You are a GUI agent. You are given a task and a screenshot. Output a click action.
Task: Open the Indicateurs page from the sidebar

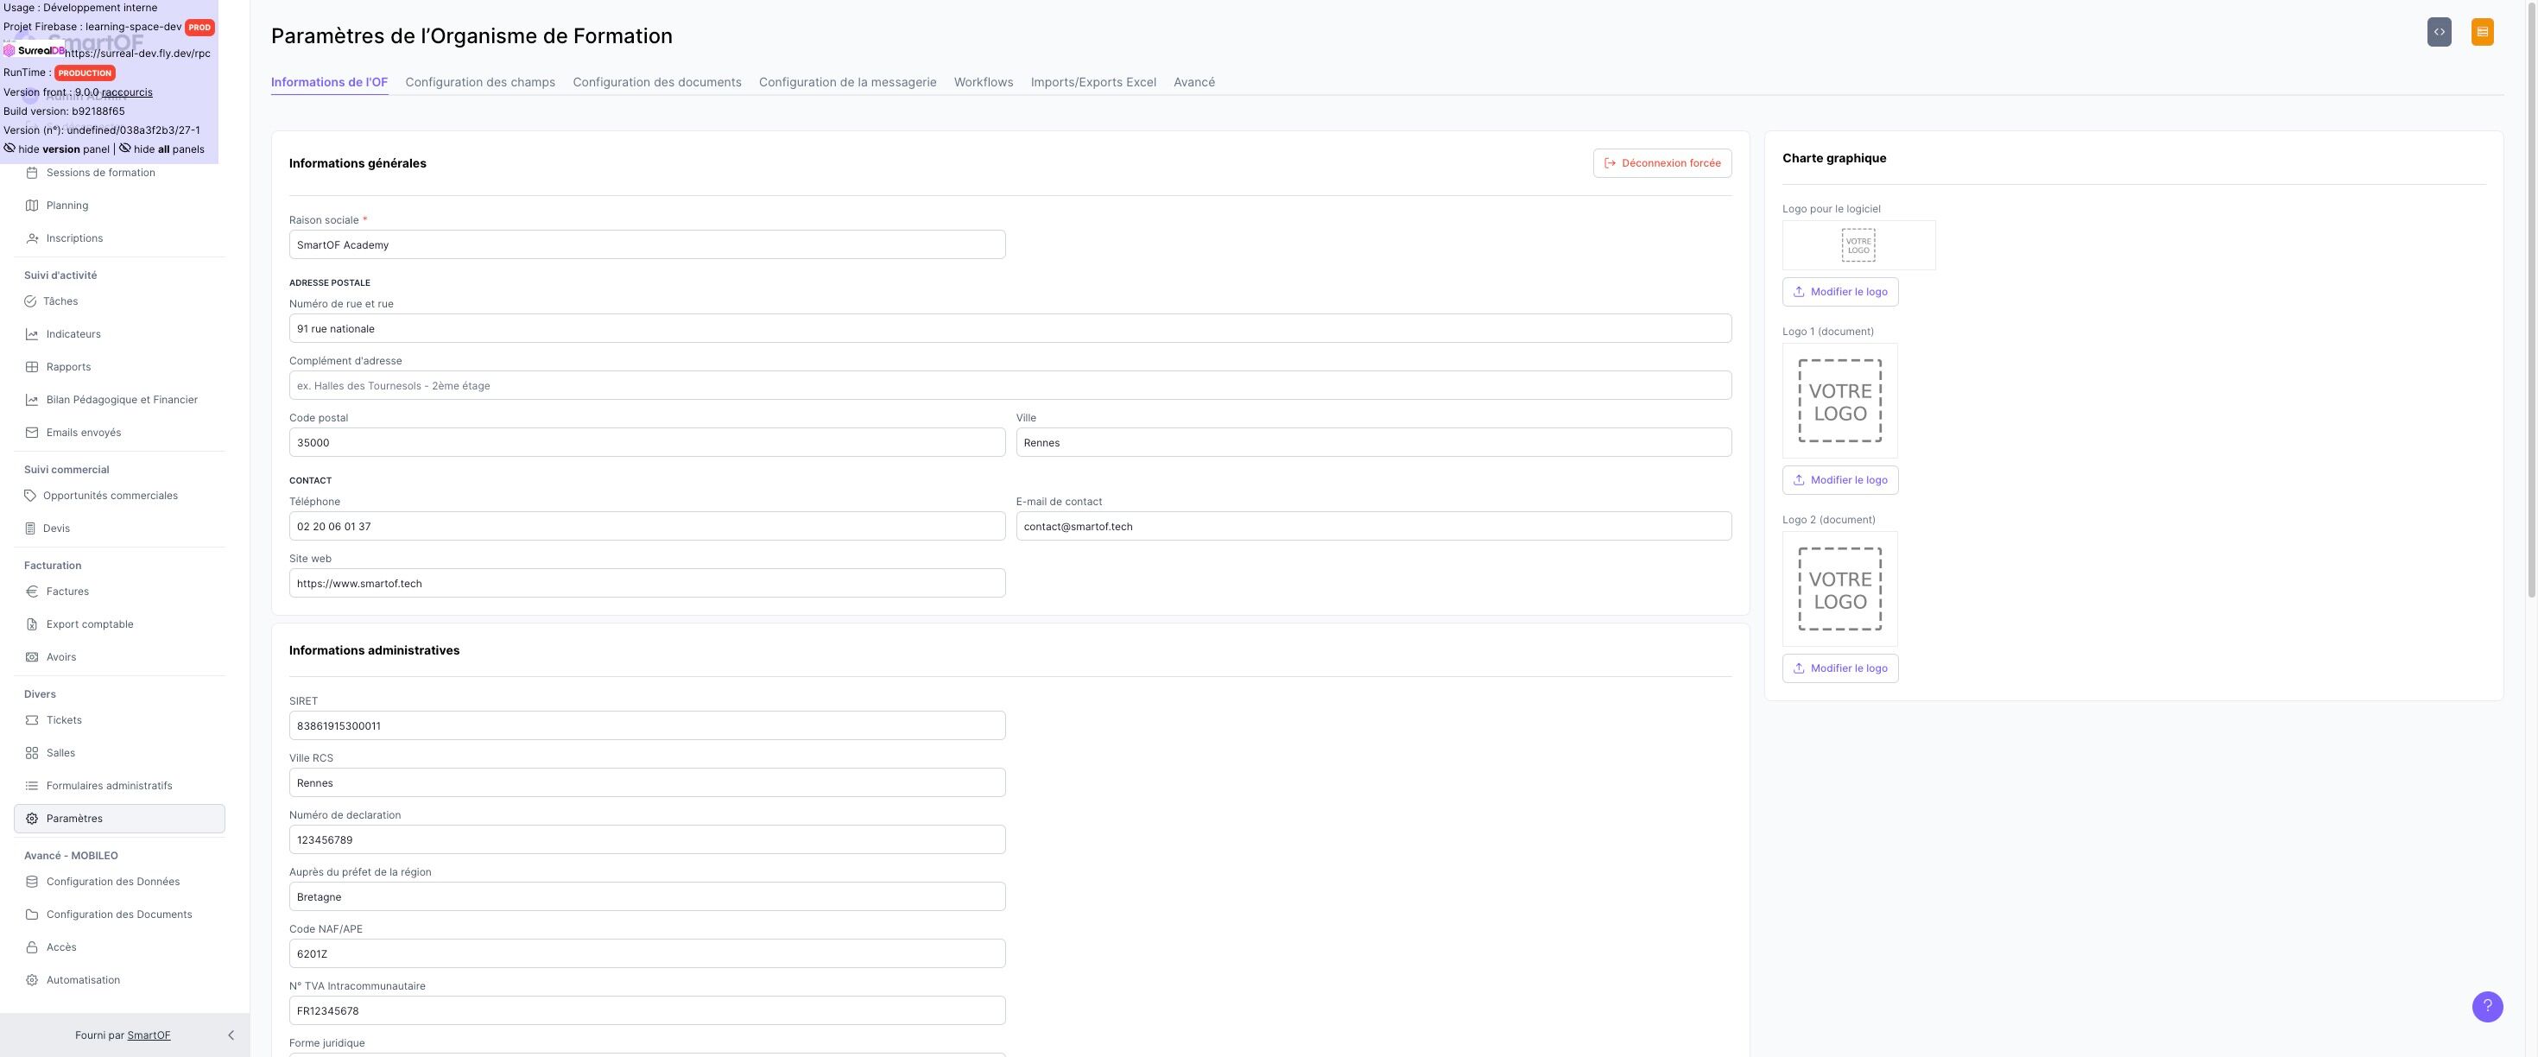coord(73,334)
